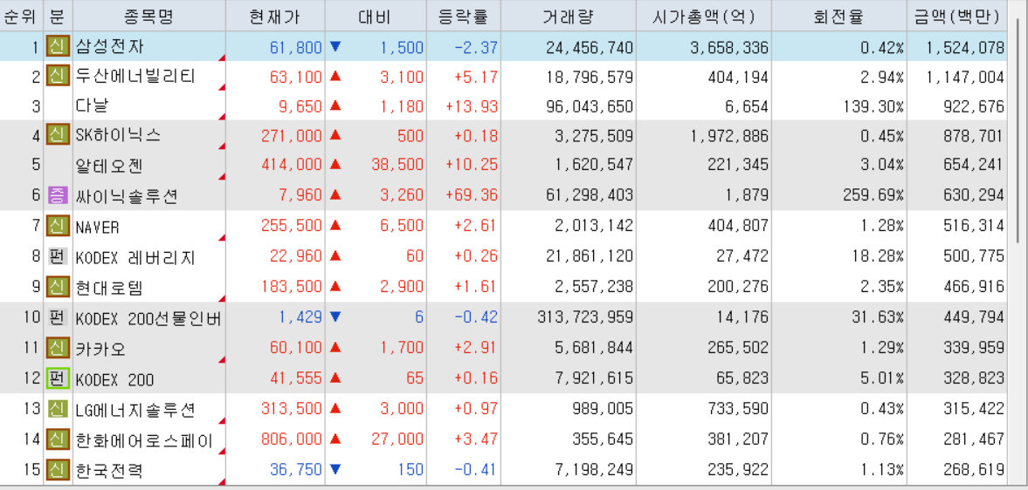The width and height of the screenshot is (1028, 490).
Task: Click the 신 badge beside 한화에어로스페이
Action: click(58, 440)
